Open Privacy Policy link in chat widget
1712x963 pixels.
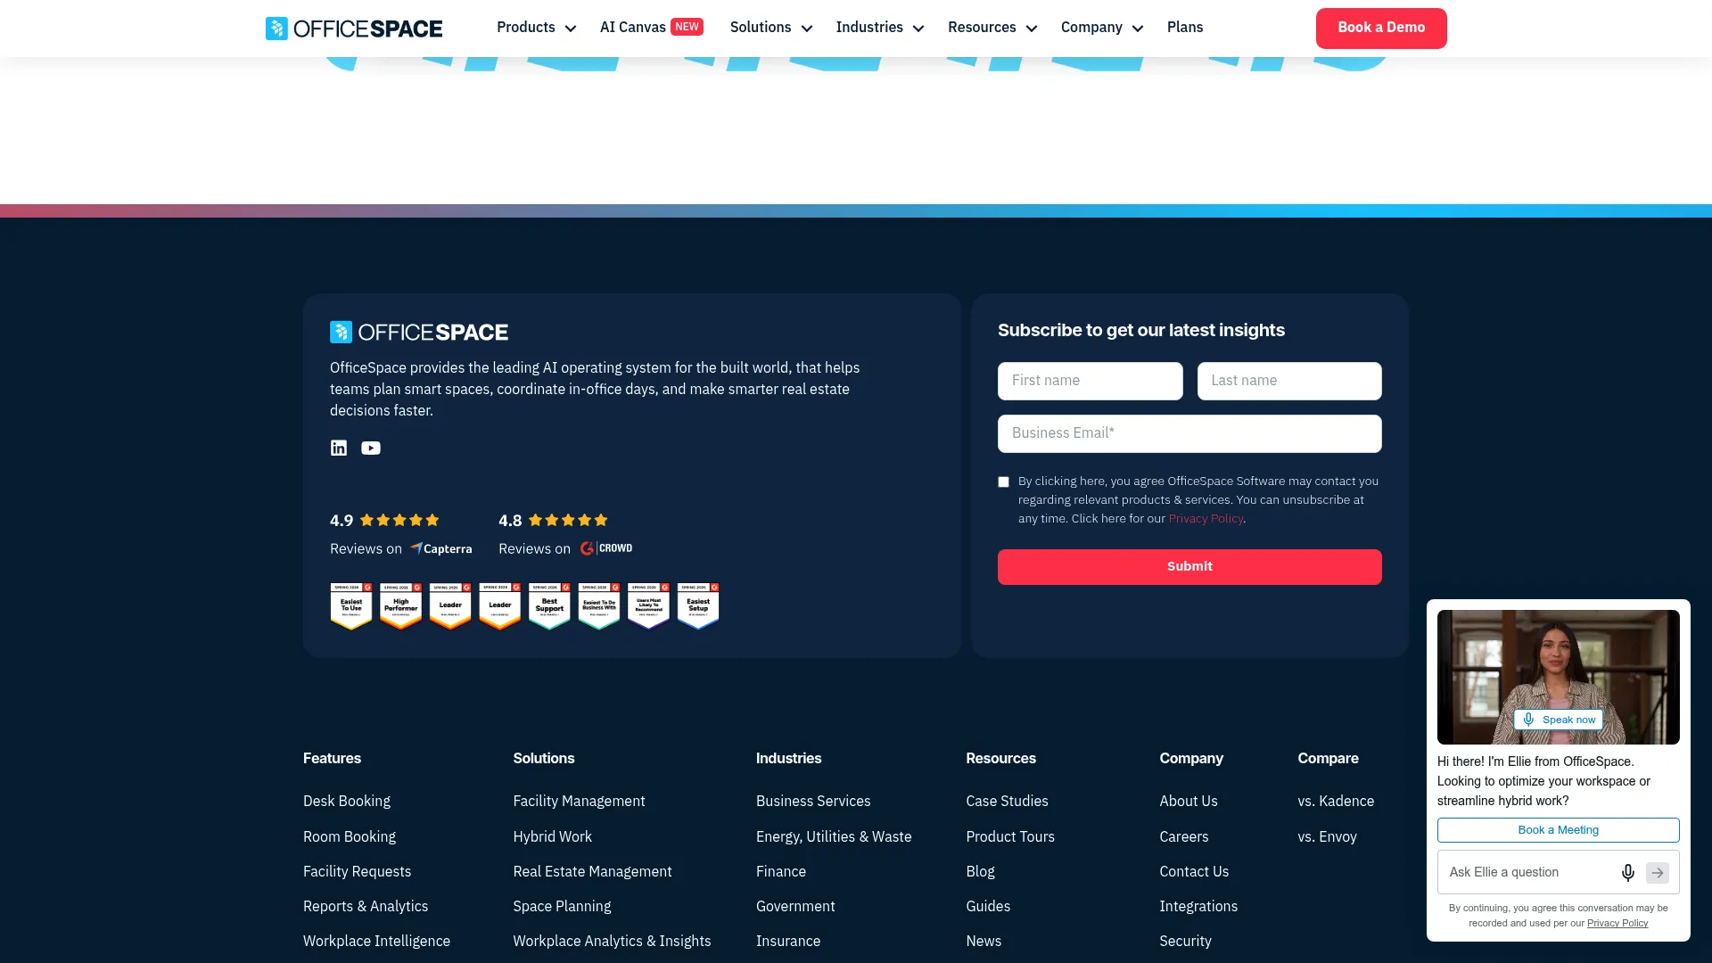coord(1617,923)
